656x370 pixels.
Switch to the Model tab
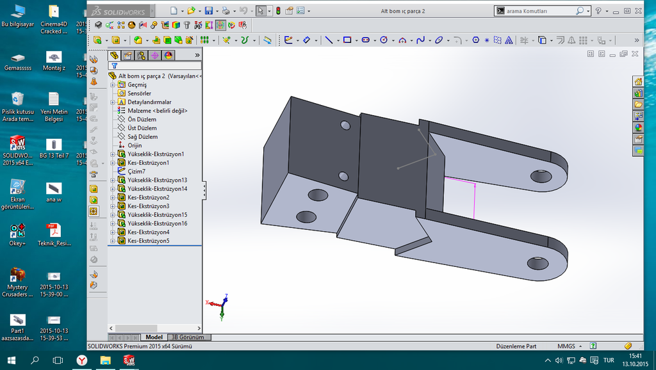[154, 337]
